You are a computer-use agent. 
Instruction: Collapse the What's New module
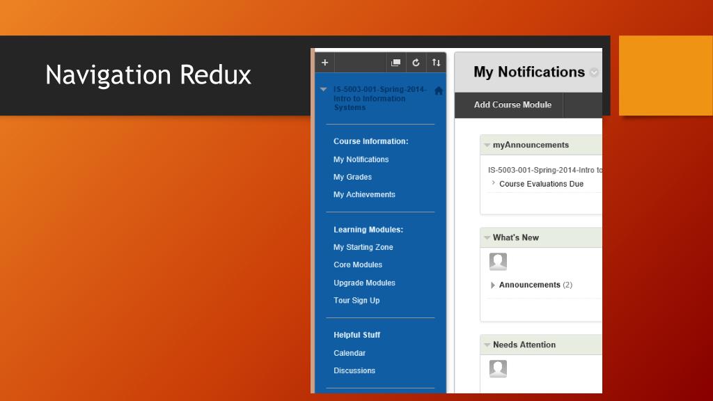click(487, 238)
